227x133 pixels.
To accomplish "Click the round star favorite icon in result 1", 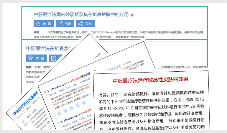I will click(83, 103).
